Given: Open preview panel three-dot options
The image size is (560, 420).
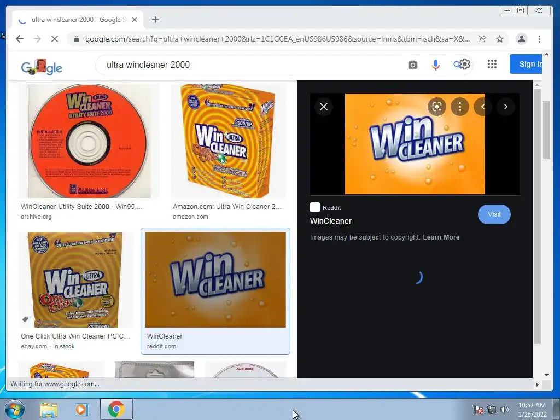Looking at the screenshot, I should 459,107.
